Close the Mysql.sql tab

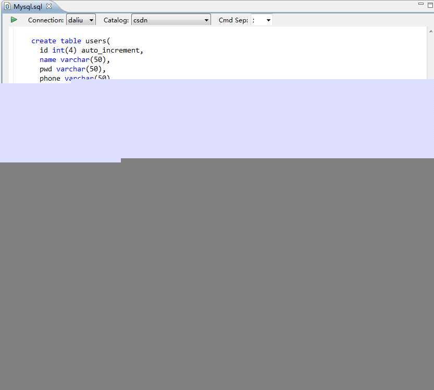[x=49, y=6]
